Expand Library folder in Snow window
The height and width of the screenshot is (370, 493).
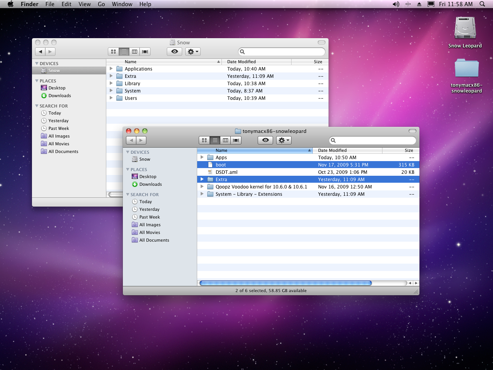[x=111, y=83]
